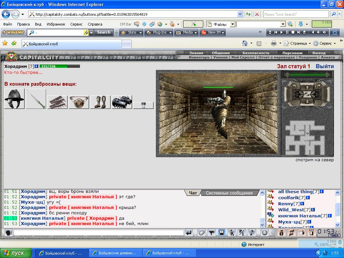
Task: Toggle the floppy disk save-chat button
Action: [x=222, y=232]
